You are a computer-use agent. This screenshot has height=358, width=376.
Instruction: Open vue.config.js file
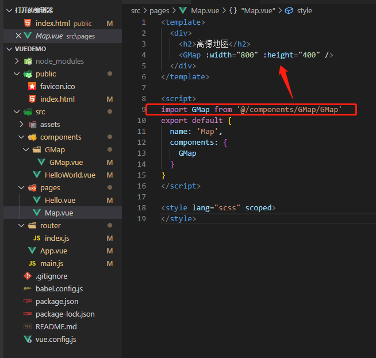pyautogui.click(x=63, y=339)
